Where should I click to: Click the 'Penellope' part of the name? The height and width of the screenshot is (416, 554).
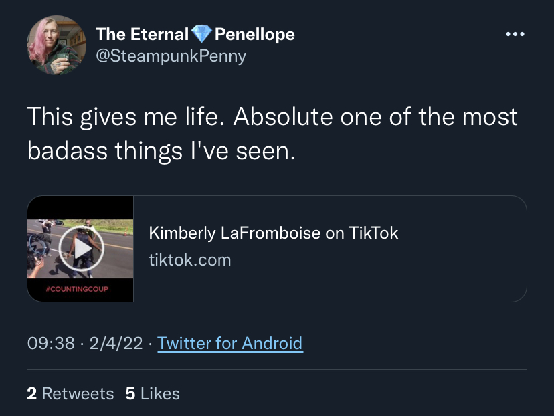255,34
